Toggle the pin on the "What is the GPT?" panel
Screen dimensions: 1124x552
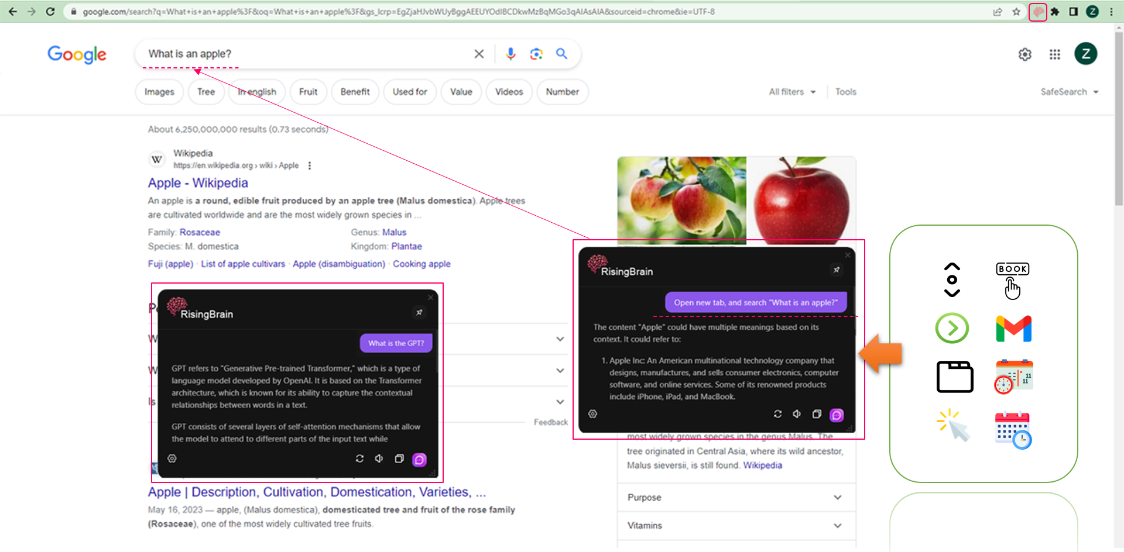[419, 313]
